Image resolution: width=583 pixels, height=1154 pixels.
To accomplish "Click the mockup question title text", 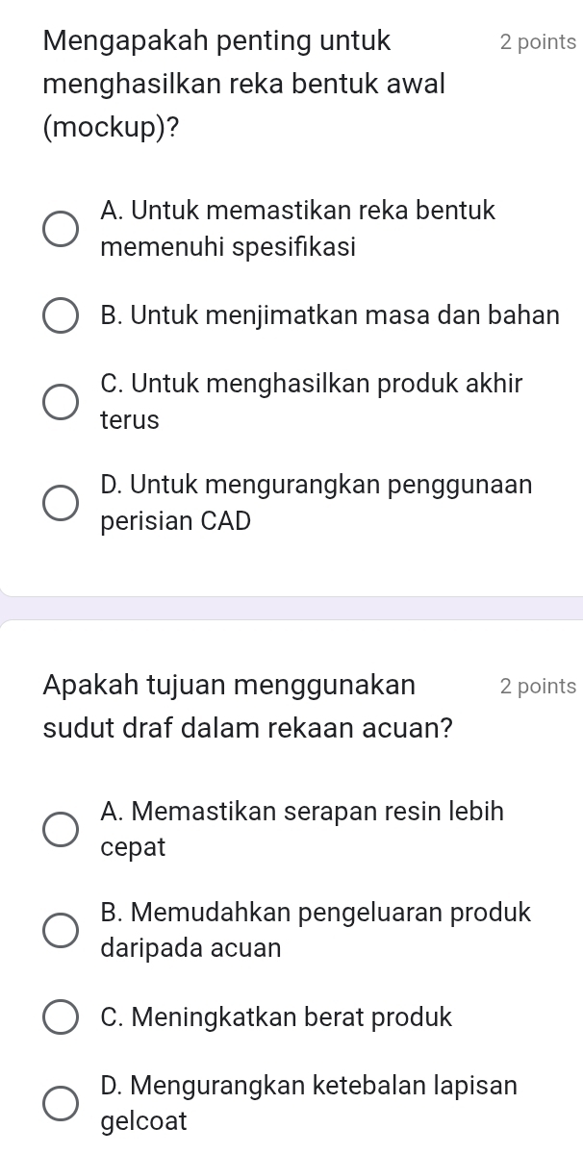I will [x=244, y=84].
